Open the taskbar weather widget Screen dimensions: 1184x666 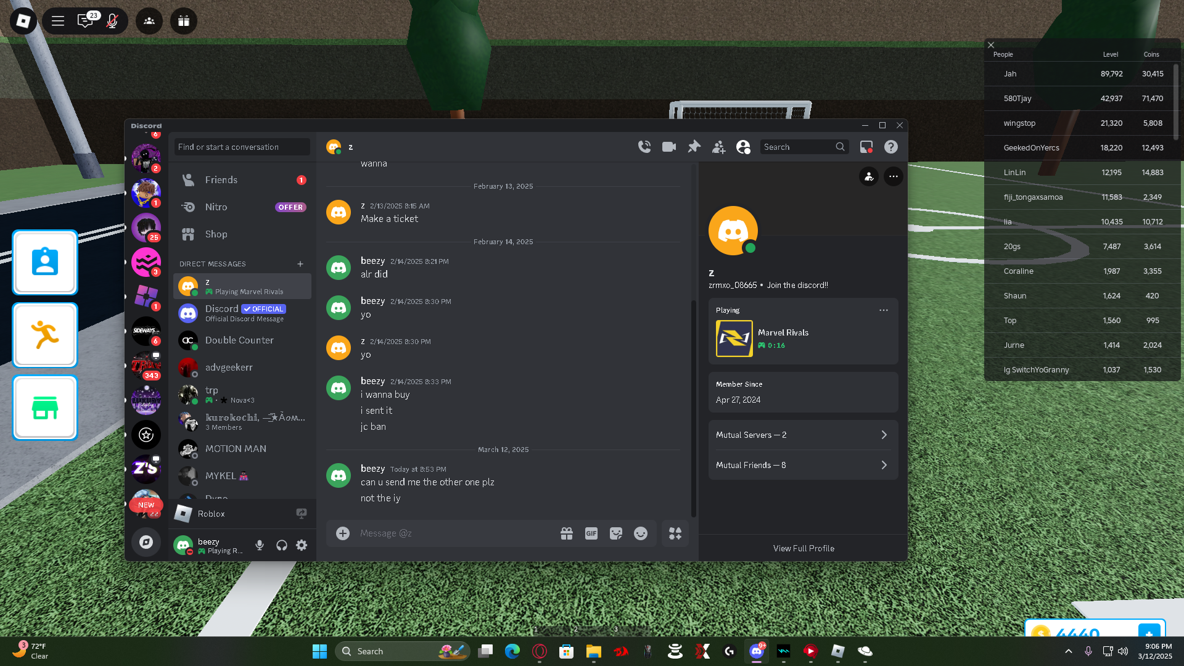(x=31, y=651)
